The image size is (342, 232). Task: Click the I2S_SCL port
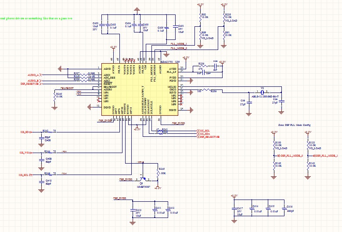(25, 175)
